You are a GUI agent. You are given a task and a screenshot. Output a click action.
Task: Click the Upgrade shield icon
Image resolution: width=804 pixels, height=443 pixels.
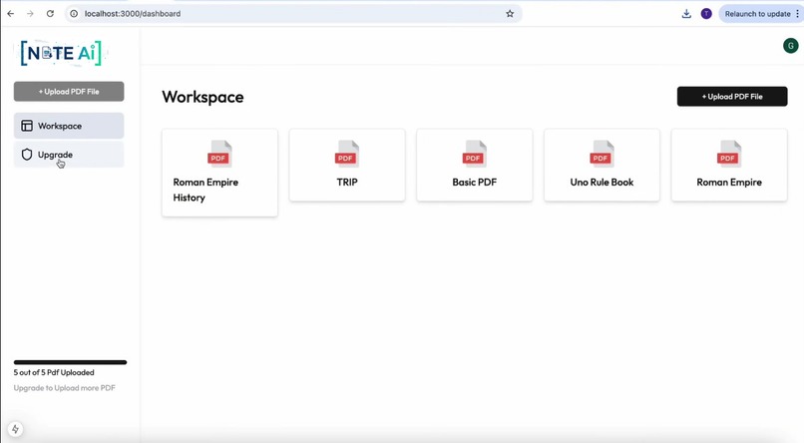[x=27, y=155]
